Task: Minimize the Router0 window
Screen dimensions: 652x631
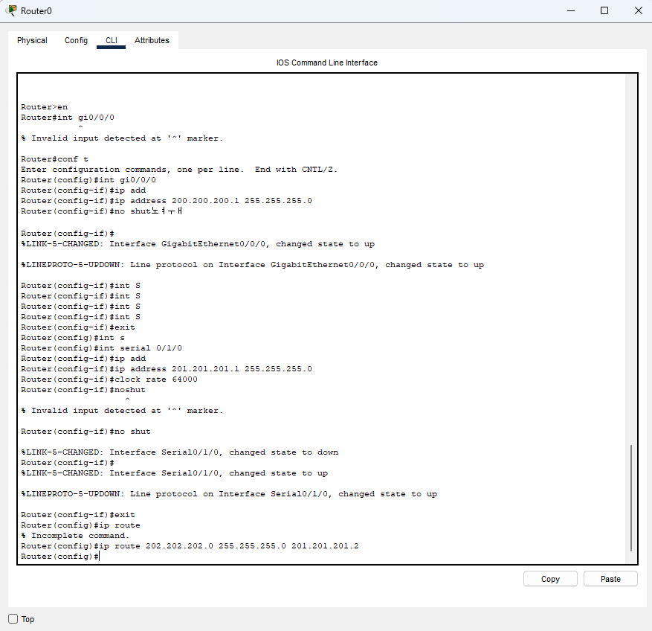Action: 571,11
